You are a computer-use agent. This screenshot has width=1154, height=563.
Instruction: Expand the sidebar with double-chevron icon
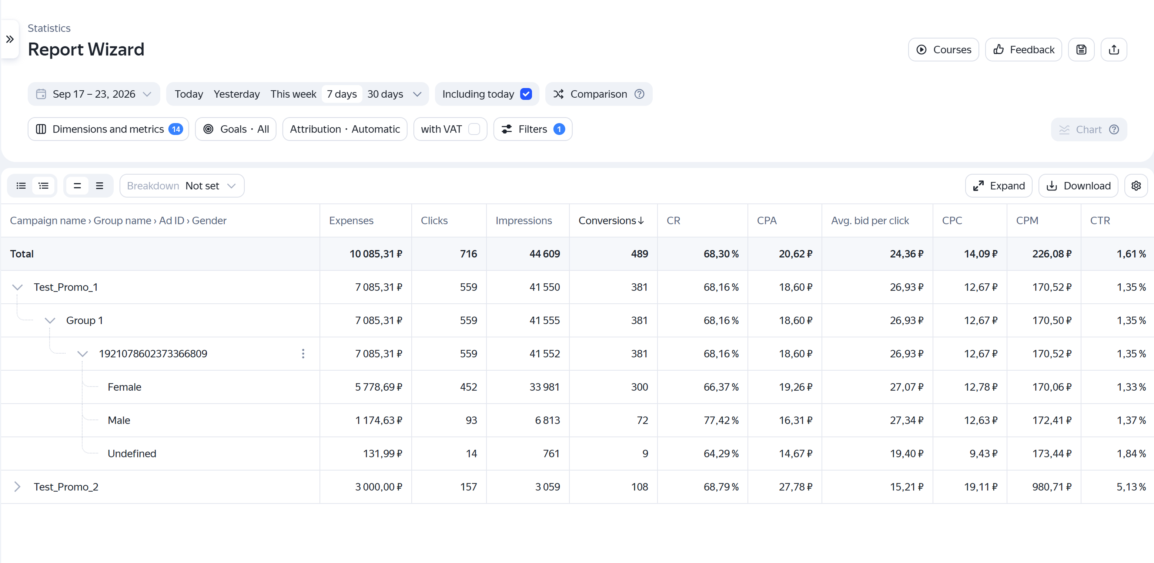10,39
